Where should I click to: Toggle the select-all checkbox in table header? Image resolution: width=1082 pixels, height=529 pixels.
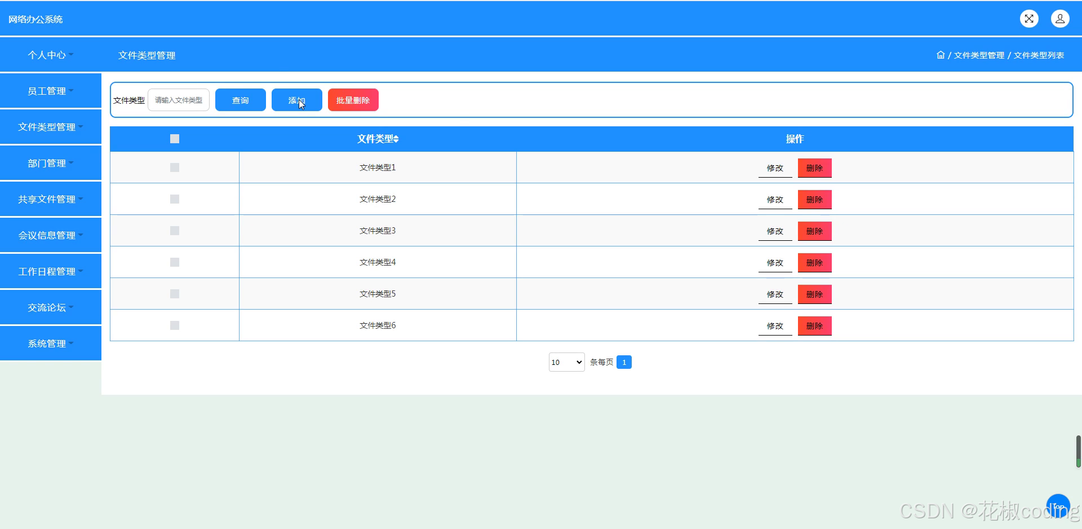[x=175, y=139]
